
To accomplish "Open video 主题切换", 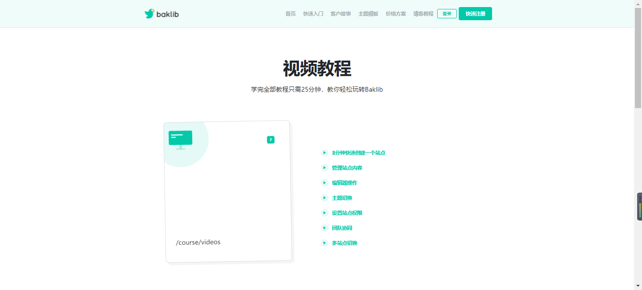I will pyautogui.click(x=342, y=198).
